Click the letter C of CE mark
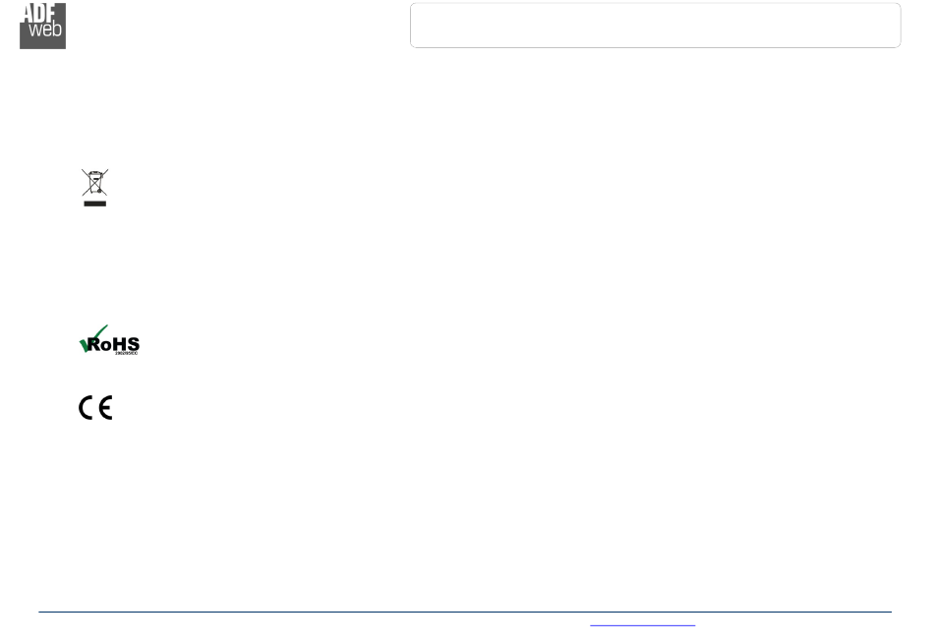This screenshot has height=643, width=934. tap(86, 408)
